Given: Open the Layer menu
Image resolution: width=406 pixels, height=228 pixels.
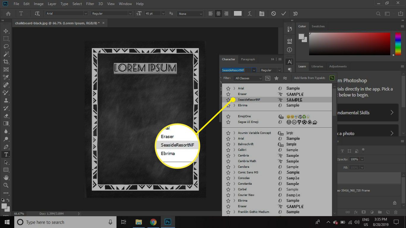Looking at the screenshot, I should point(52,4).
